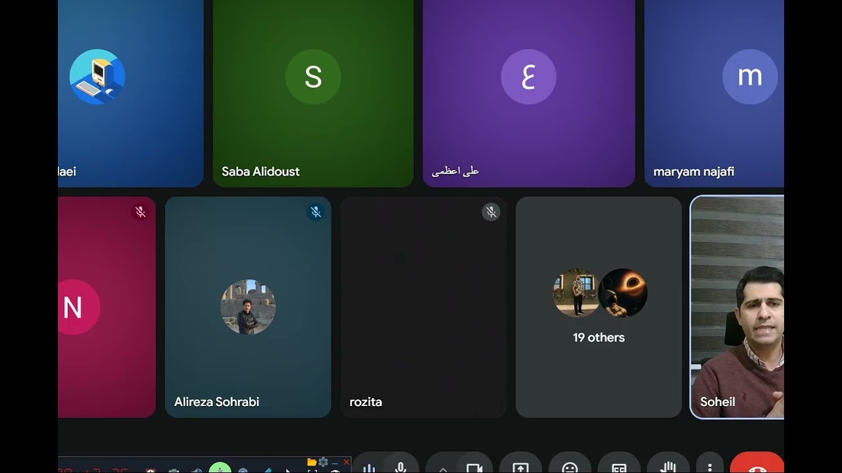Click the name label Alireza Sohrabi

coord(216,401)
